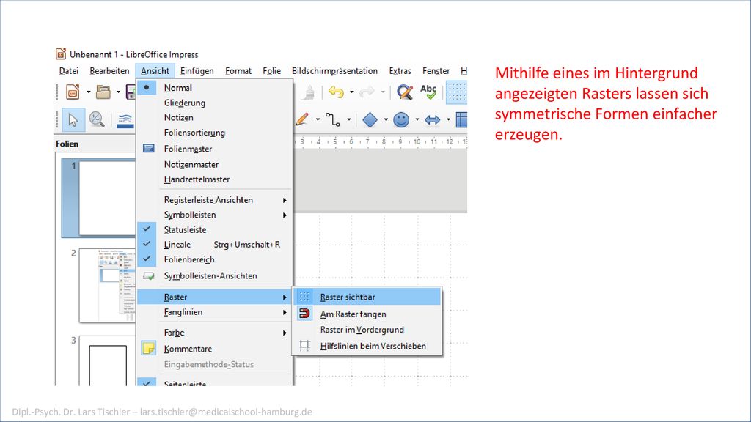751x422 pixels.
Task: Click the clone formatting paintbrush icon
Action: [x=309, y=92]
